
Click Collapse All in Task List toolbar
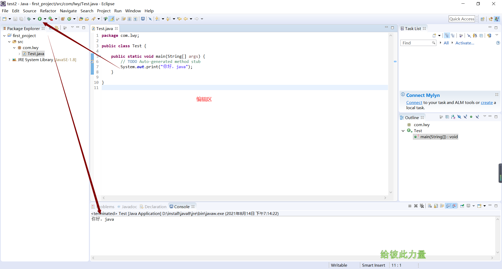(x=481, y=36)
